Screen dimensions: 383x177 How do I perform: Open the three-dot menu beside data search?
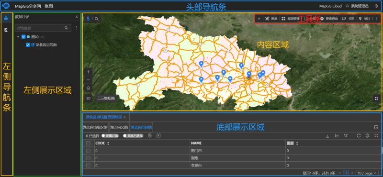pyautogui.click(x=76, y=28)
